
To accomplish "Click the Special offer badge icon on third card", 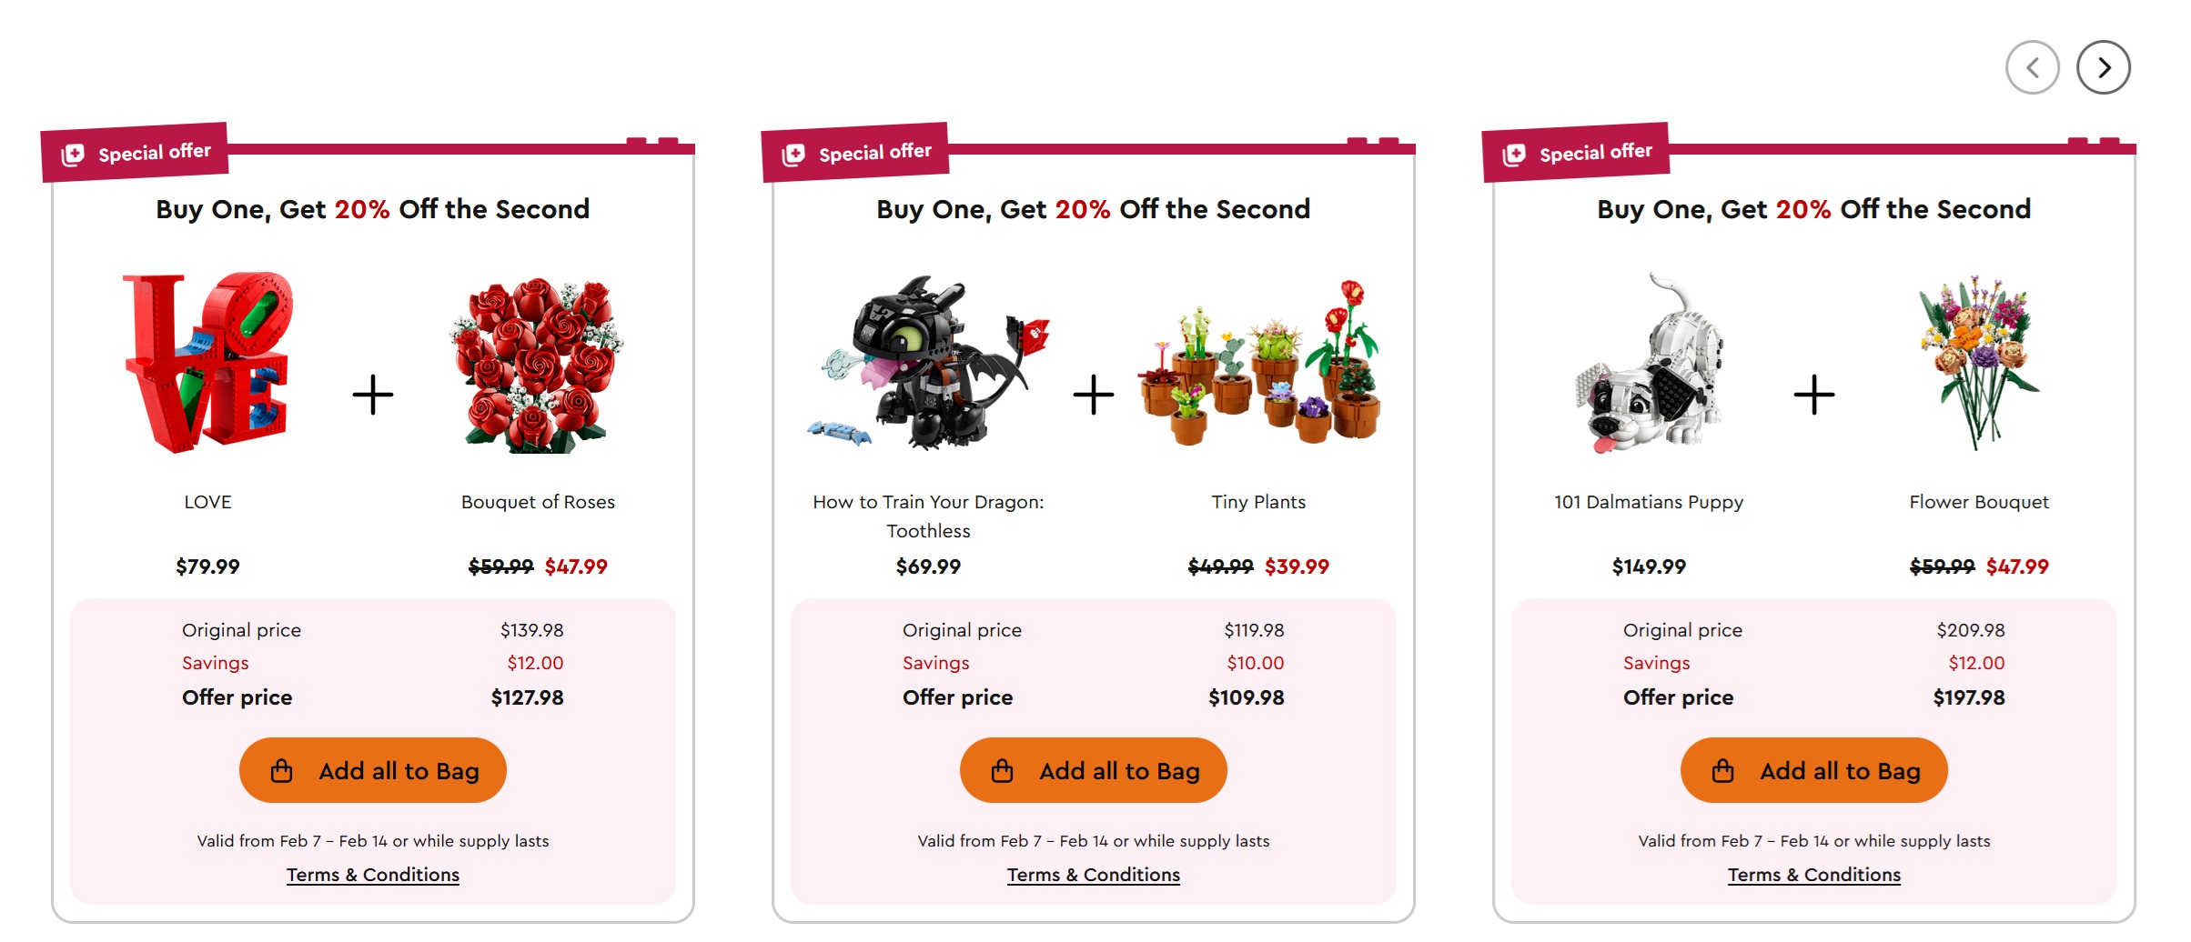I will pyautogui.click(x=1514, y=155).
